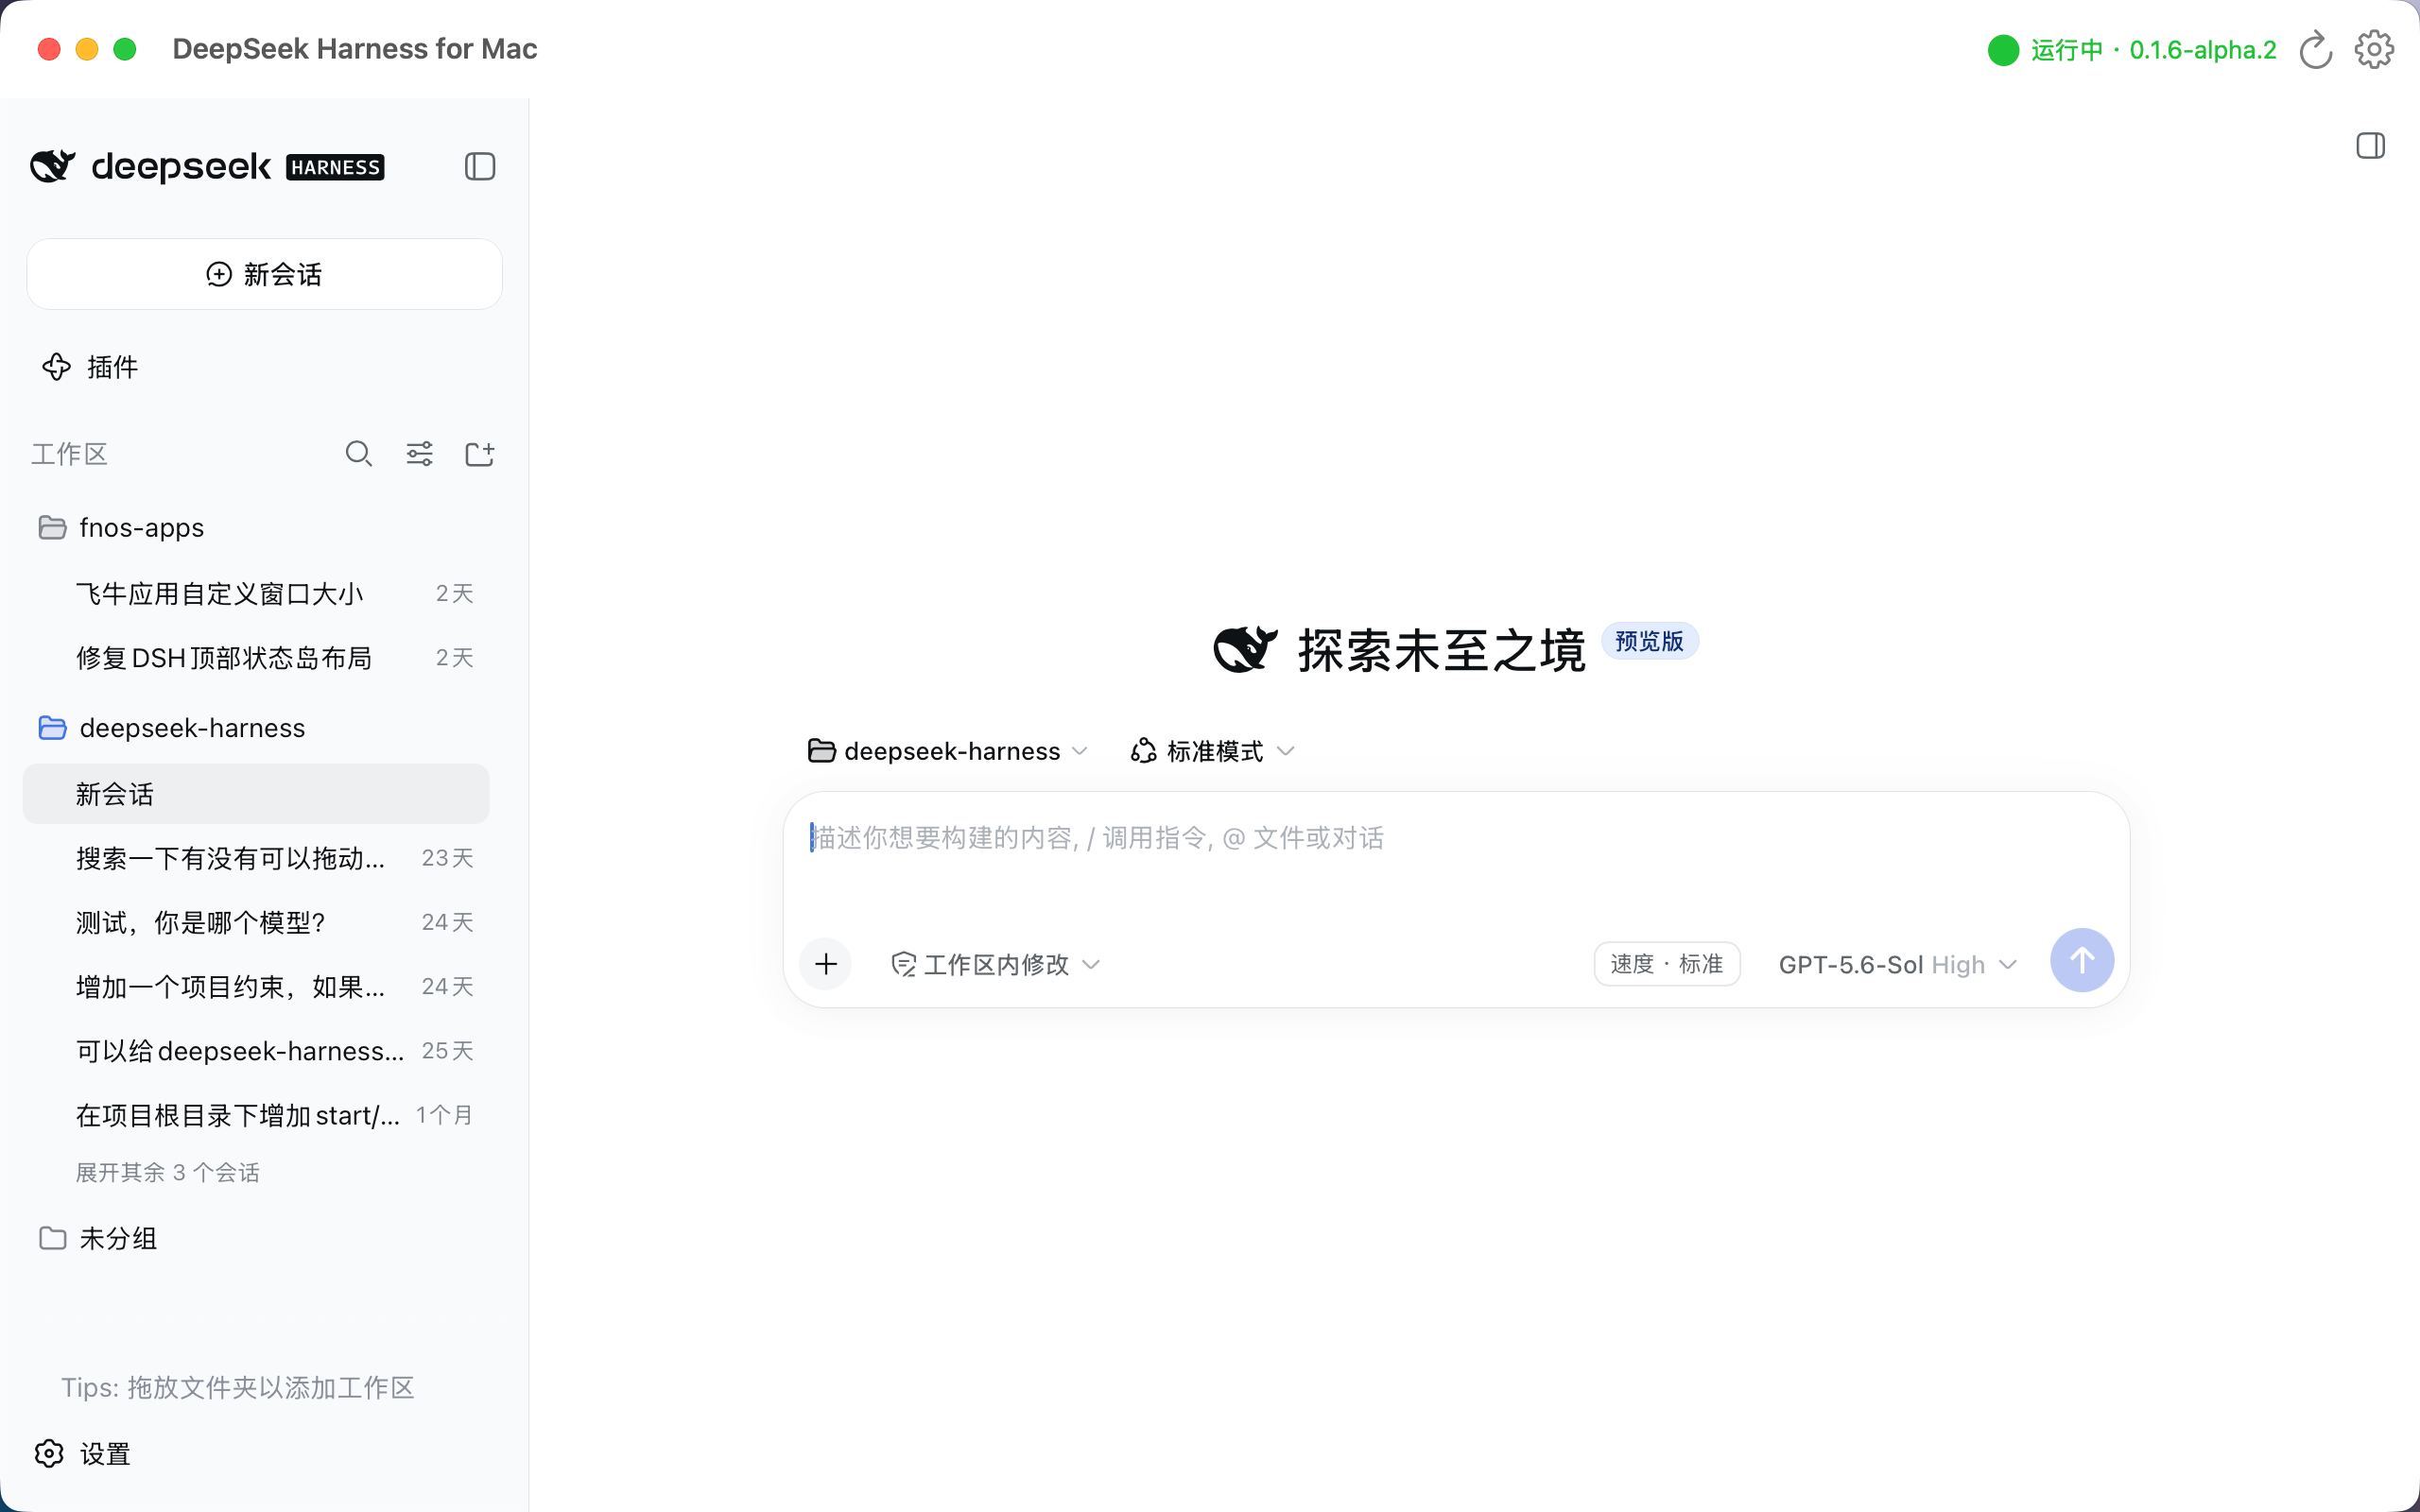Toggle the right side panel icon

(x=2370, y=146)
